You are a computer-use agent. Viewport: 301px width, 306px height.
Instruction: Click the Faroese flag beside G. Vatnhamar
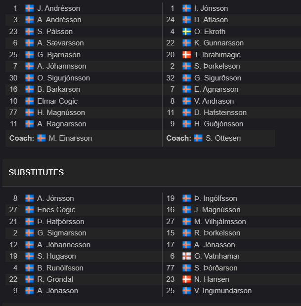tap(187, 256)
